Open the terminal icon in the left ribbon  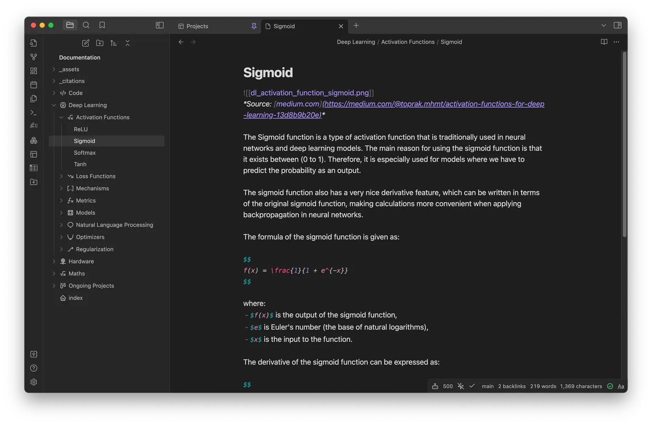pos(34,112)
